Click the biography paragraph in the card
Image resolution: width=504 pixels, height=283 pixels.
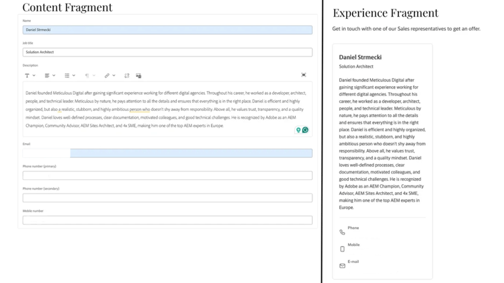coord(382,144)
